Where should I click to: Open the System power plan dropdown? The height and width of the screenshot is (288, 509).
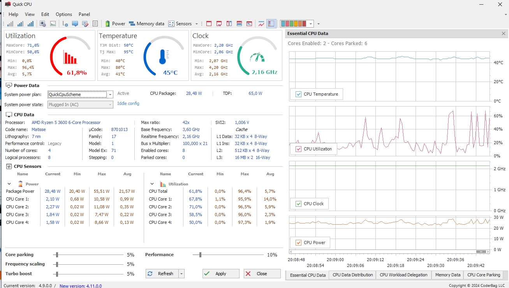click(x=110, y=94)
